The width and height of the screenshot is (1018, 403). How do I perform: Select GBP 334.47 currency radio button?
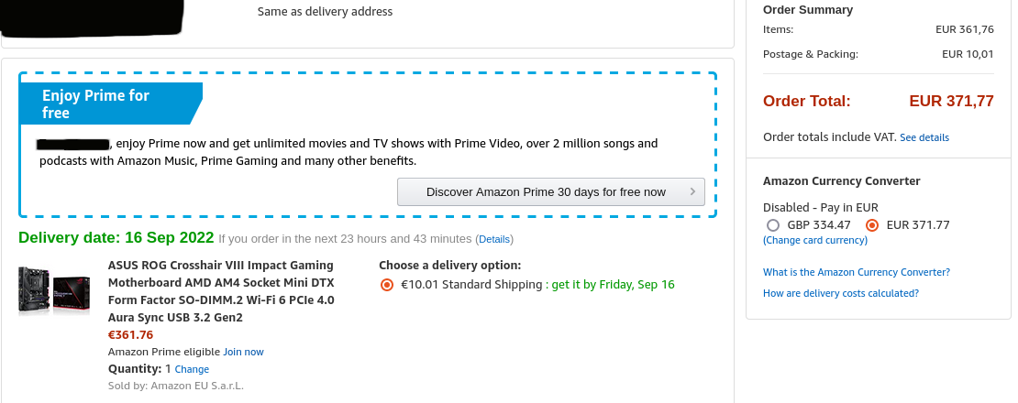coord(772,225)
